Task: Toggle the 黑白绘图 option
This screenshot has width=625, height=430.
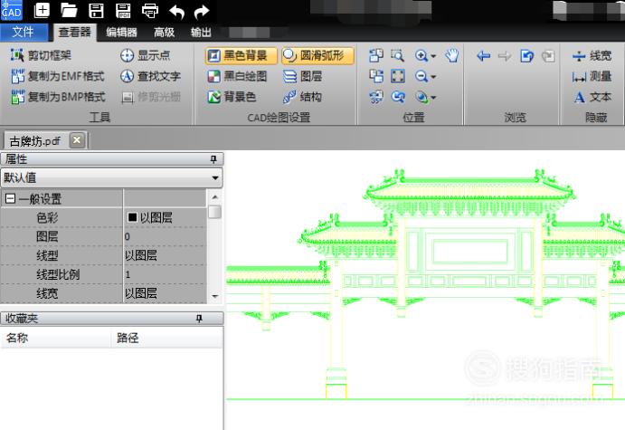Action: tap(237, 76)
